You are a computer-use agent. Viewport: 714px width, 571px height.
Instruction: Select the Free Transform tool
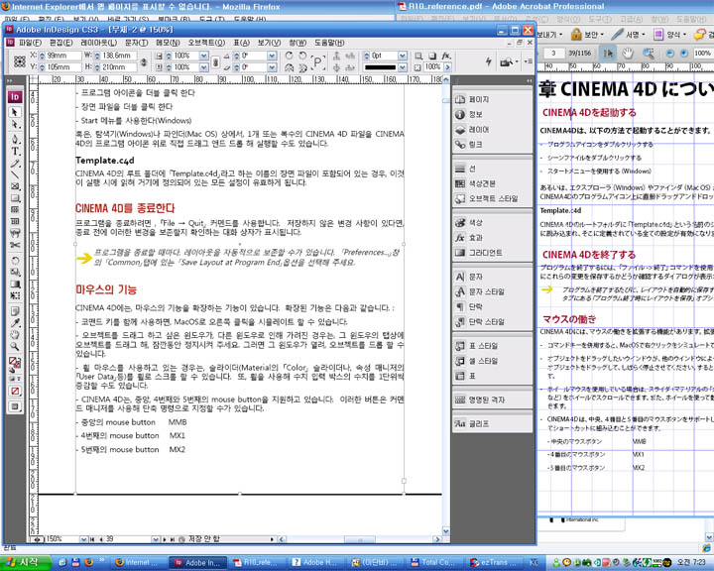click(15, 295)
